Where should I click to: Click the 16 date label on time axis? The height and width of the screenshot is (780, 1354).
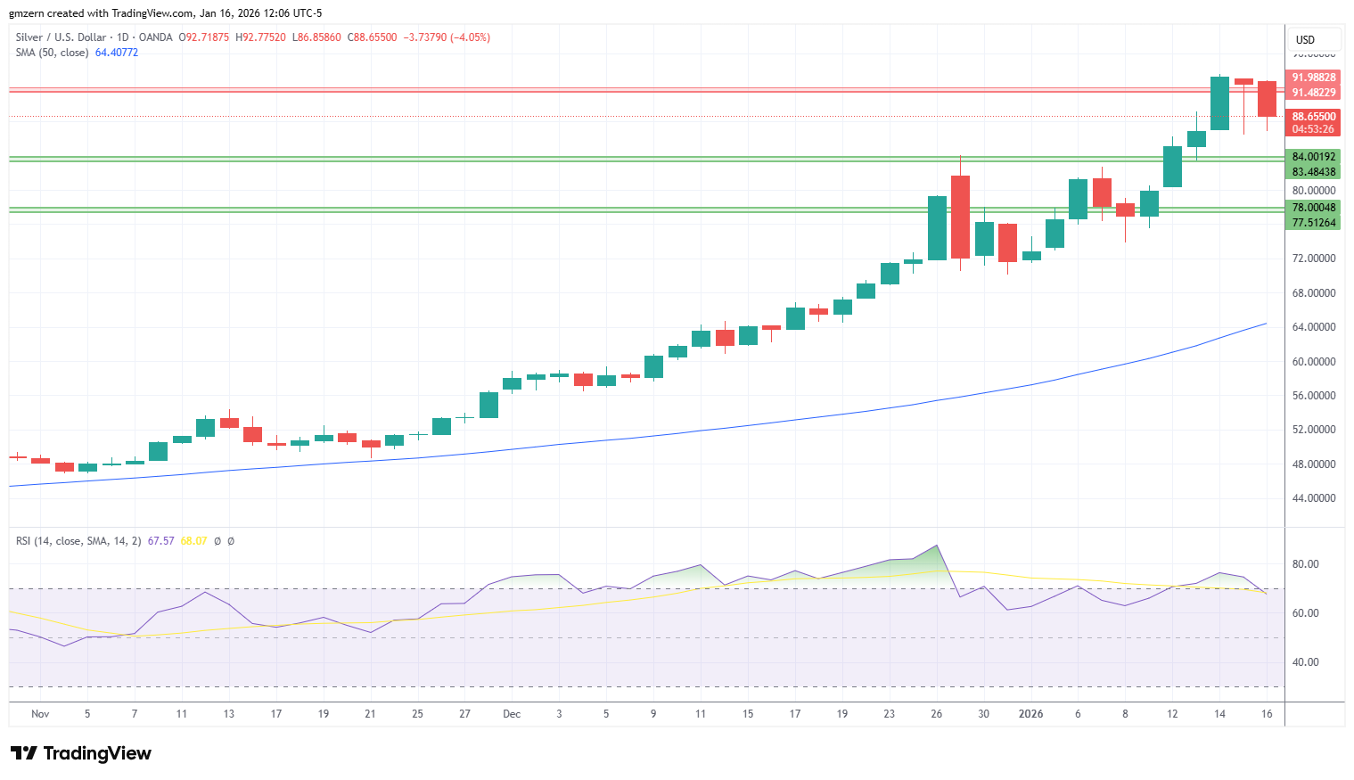point(1267,714)
